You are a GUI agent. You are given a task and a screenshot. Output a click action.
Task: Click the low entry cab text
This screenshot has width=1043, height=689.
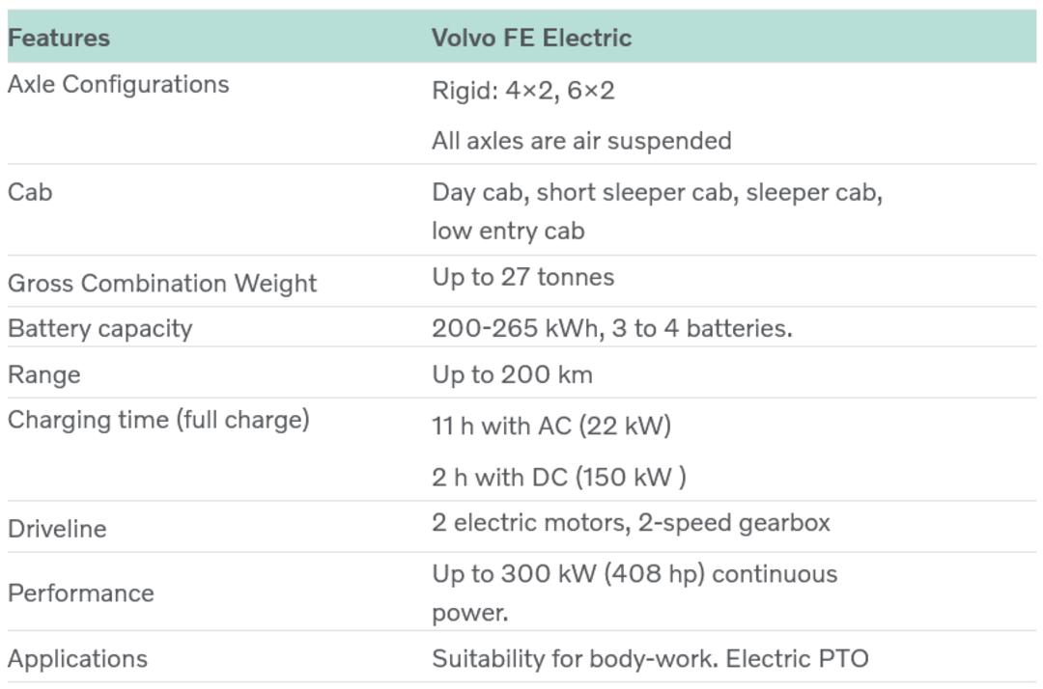(508, 232)
